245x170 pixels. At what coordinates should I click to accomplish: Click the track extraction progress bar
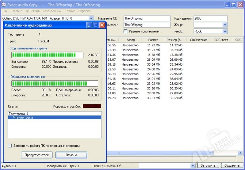(47, 55)
